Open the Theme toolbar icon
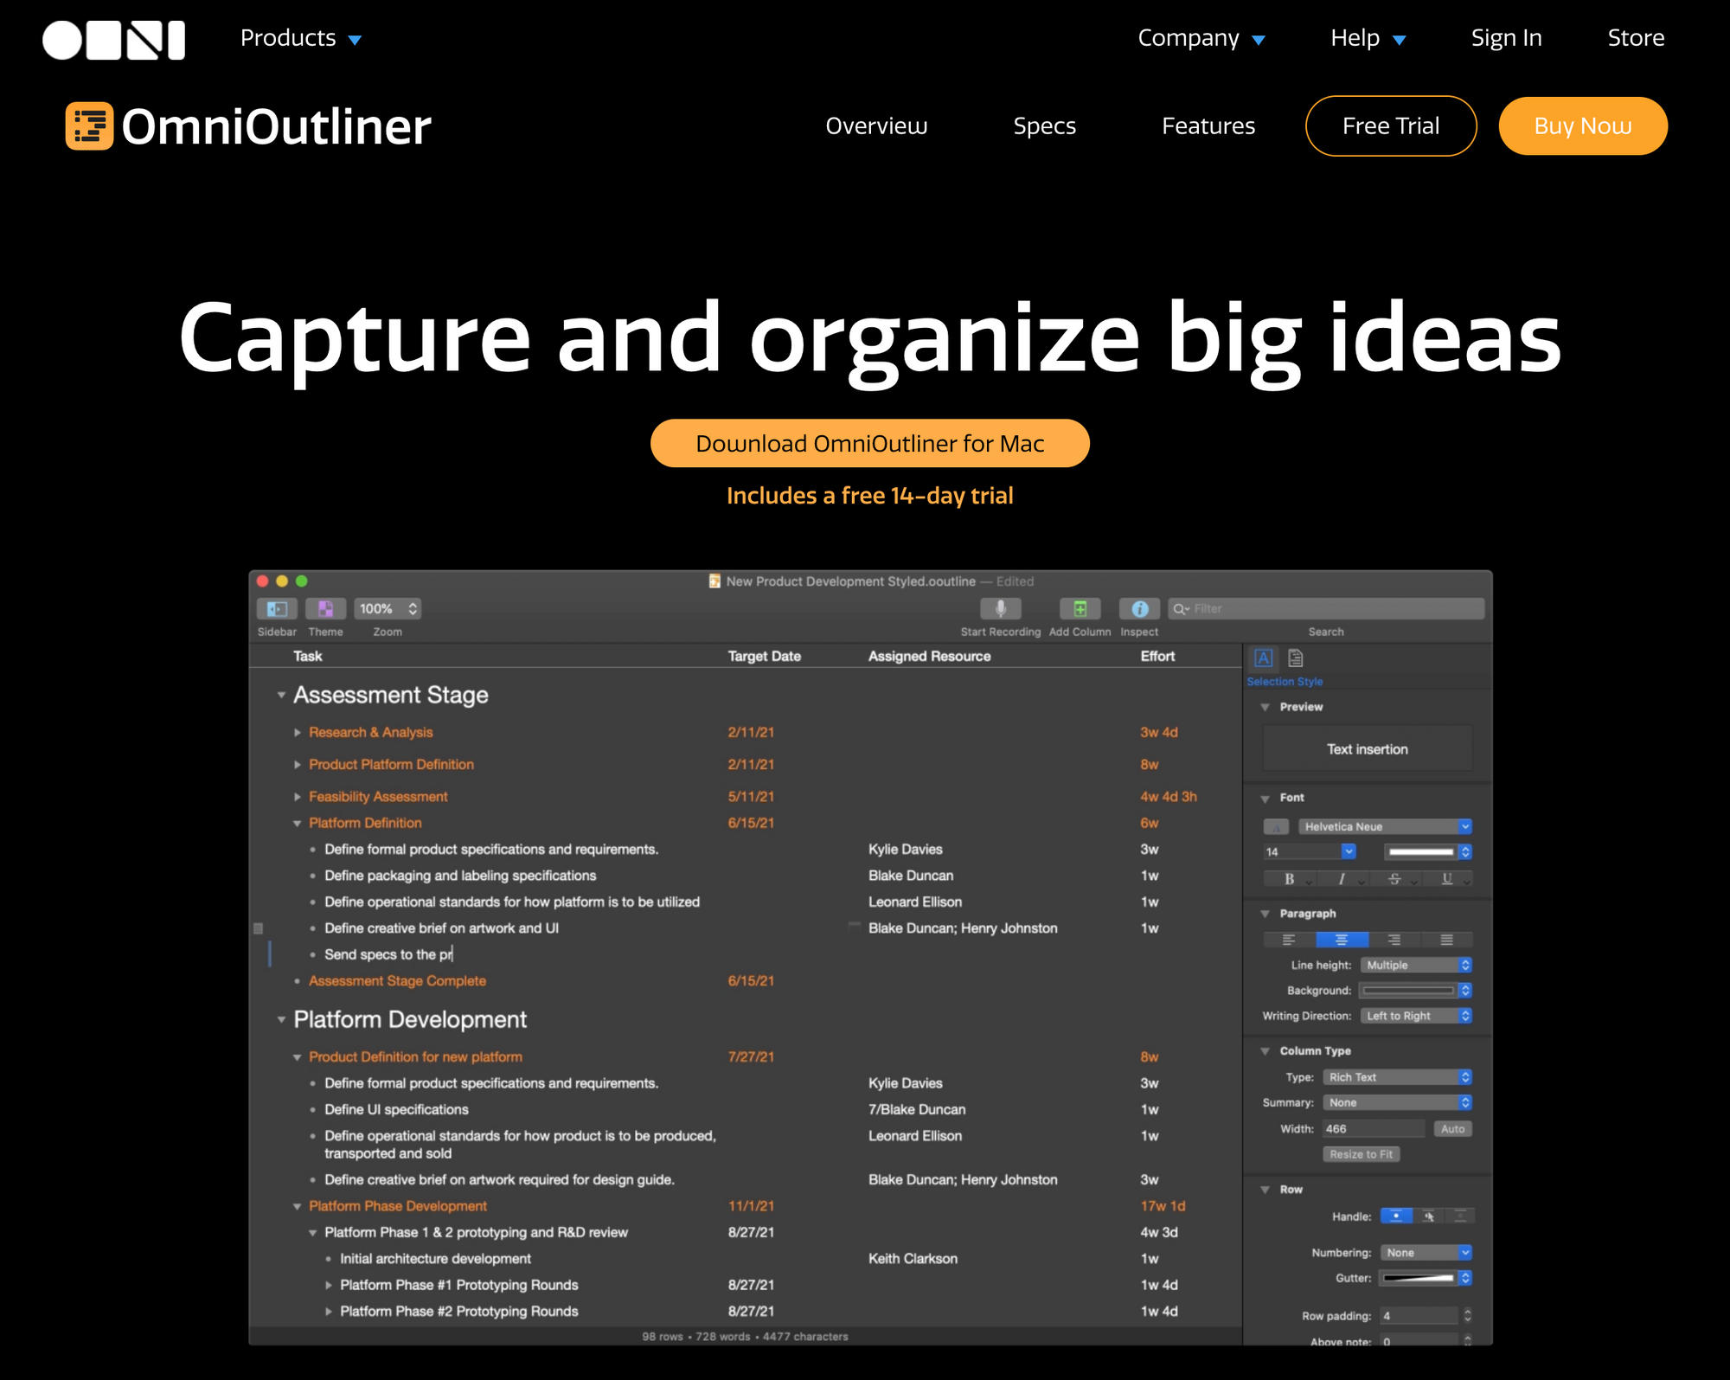 coord(325,609)
